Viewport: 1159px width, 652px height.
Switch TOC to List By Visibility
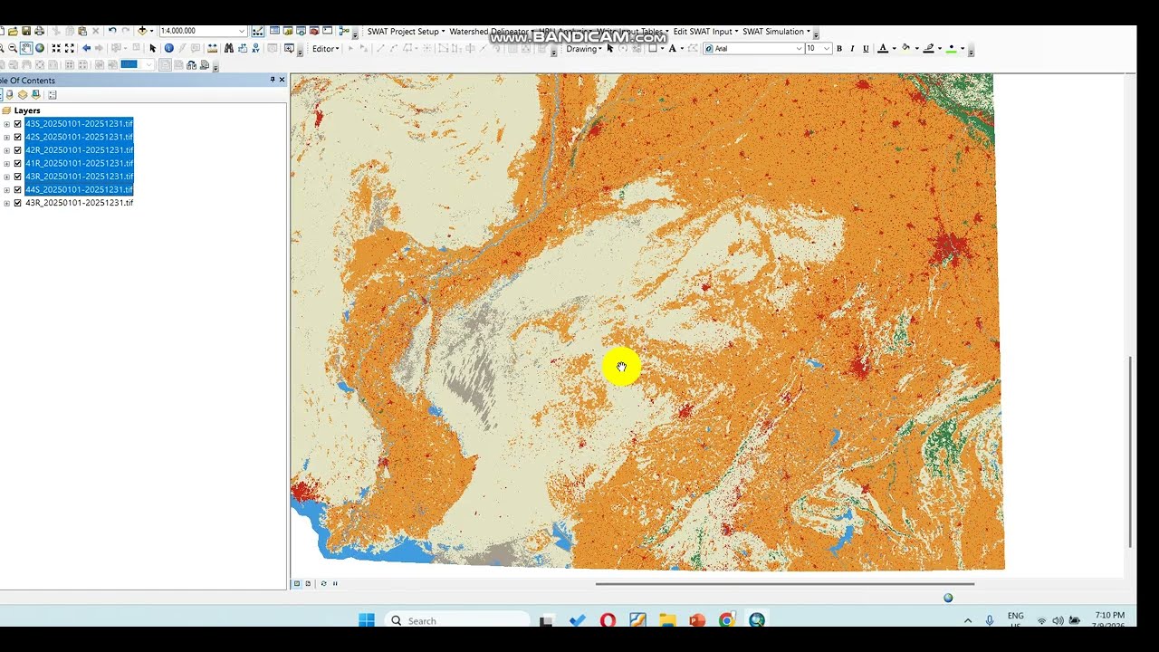pos(23,94)
